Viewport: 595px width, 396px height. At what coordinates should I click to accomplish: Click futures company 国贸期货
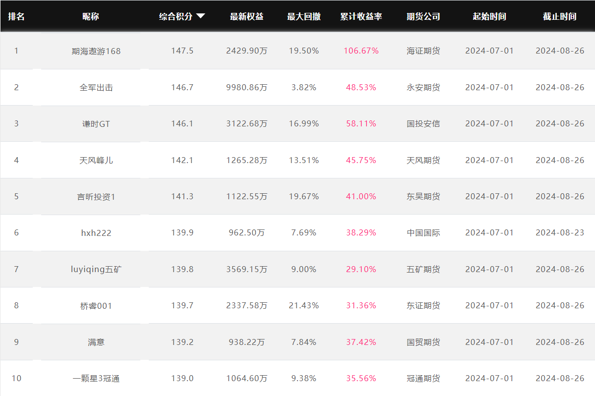(423, 342)
